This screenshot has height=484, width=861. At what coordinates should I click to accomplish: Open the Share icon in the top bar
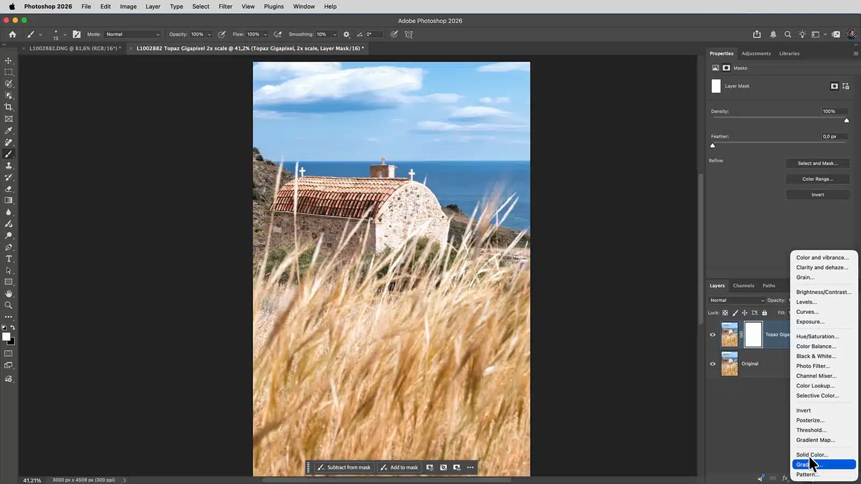[x=757, y=34]
